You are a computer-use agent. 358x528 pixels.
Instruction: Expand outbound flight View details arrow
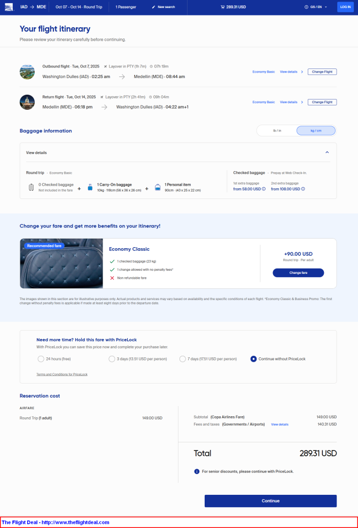point(302,72)
